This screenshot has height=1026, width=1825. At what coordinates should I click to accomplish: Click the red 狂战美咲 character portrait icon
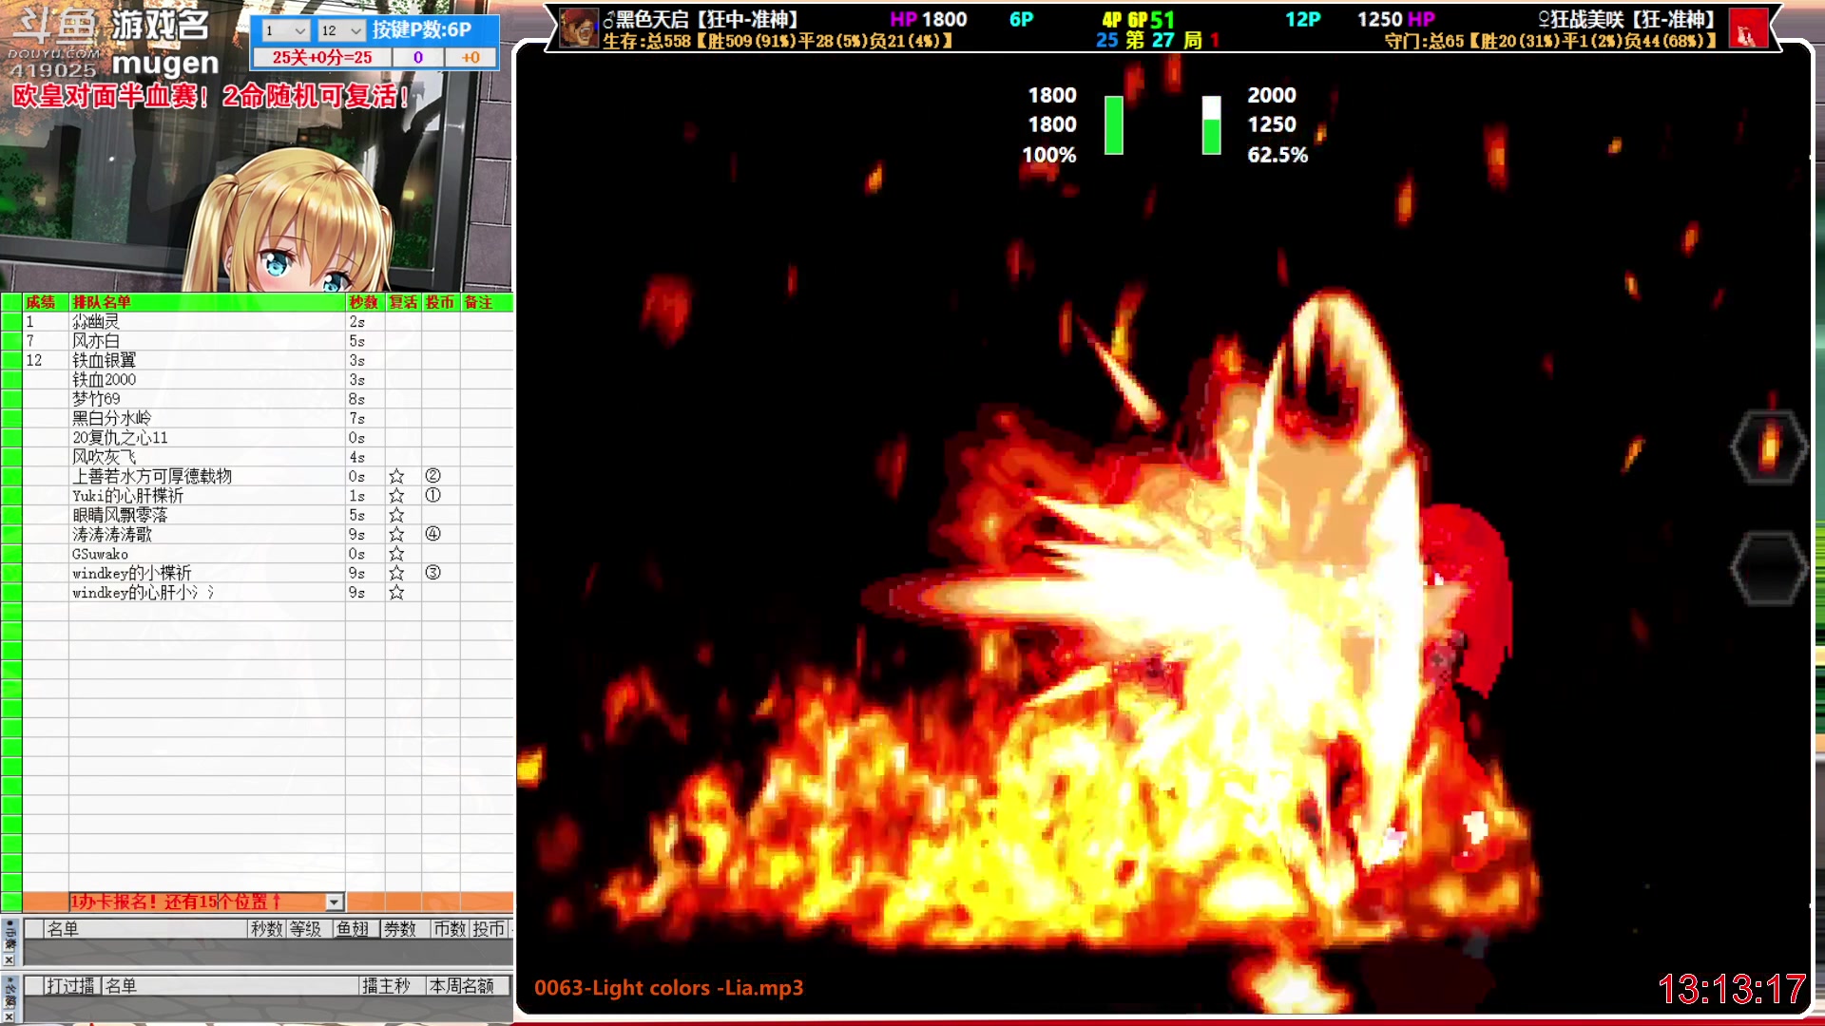1747,28
